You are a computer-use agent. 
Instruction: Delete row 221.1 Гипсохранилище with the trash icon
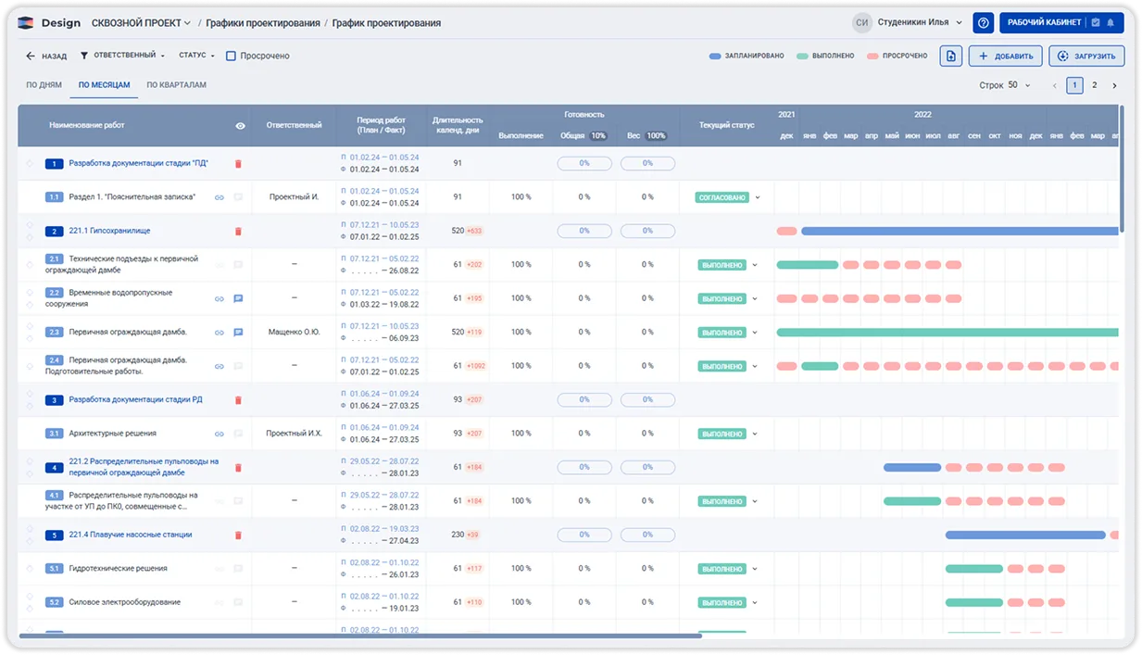click(x=238, y=231)
